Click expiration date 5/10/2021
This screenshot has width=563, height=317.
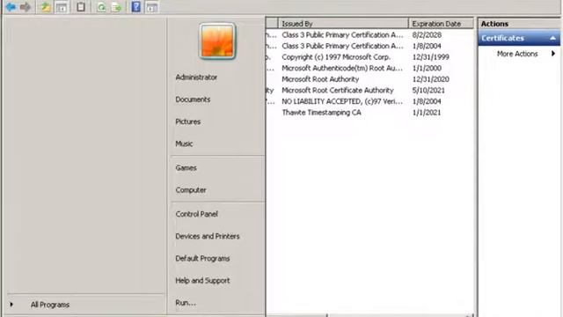pyautogui.click(x=428, y=90)
